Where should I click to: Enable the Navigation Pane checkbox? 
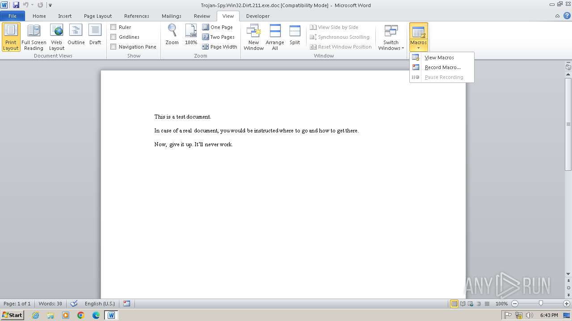tap(114, 47)
